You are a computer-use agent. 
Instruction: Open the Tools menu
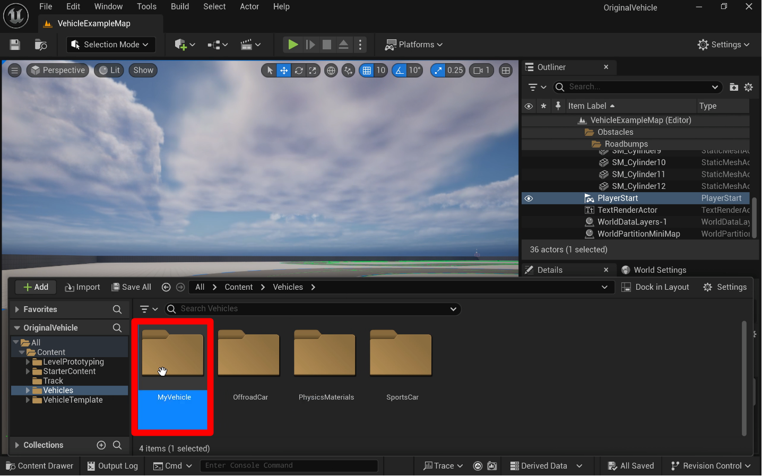[146, 6]
